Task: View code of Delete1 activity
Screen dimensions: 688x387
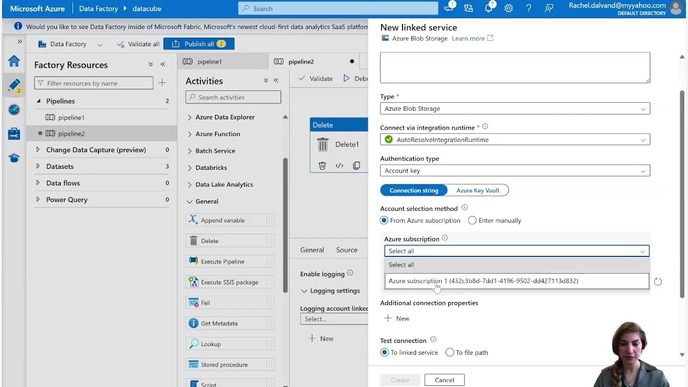Action: (339, 166)
